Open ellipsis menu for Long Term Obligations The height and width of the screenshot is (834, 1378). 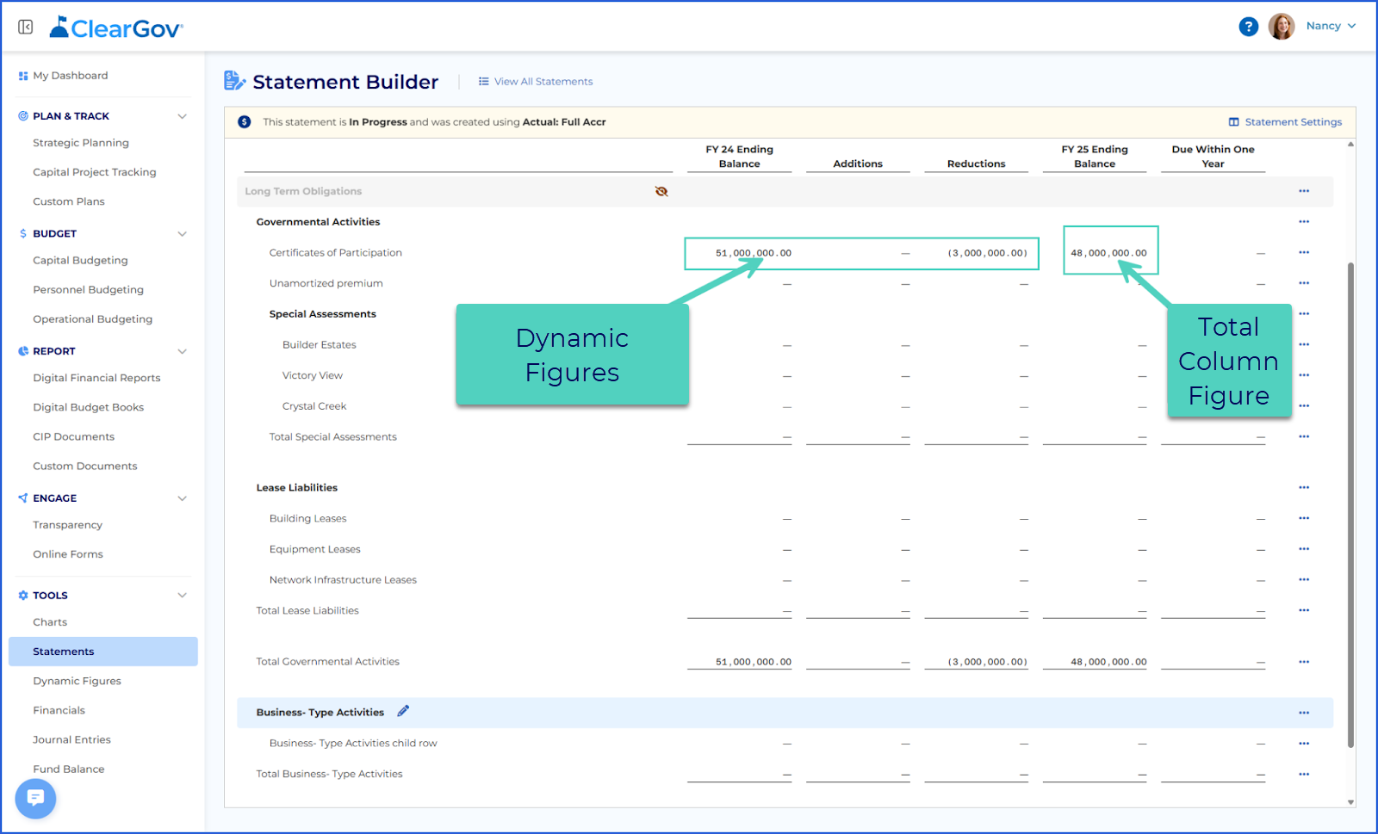[x=1304, y=191]
